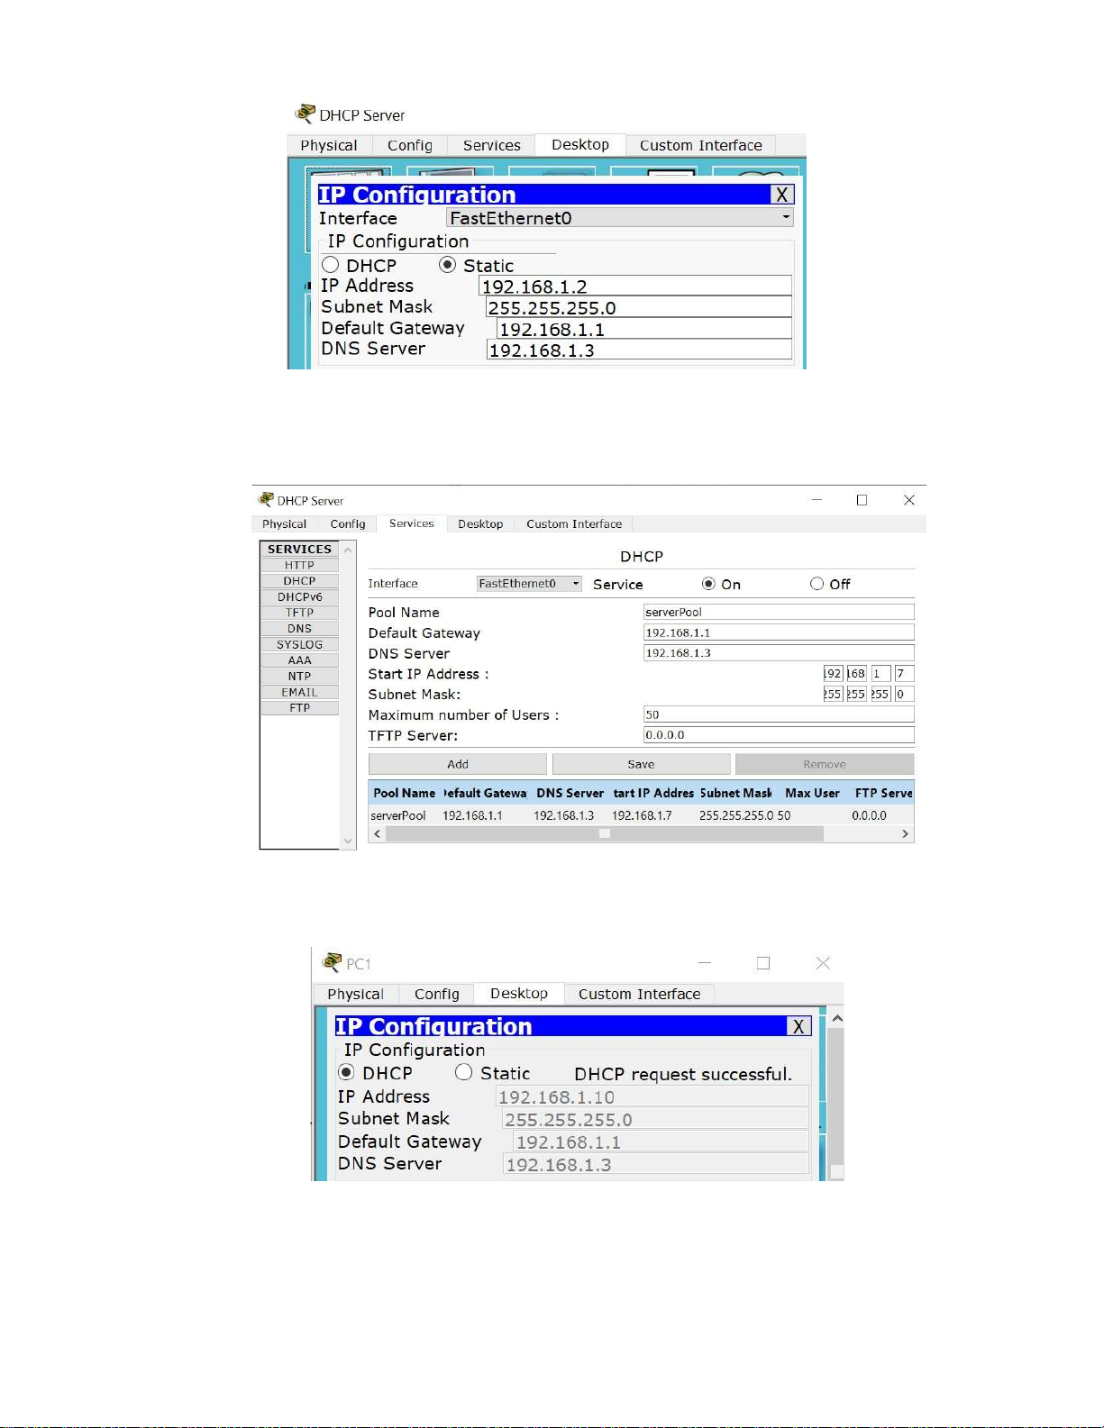The width and height of the screenshot is (1104, 1428).
Task: Open the DNS service in the services list
Action: point(299,629)
